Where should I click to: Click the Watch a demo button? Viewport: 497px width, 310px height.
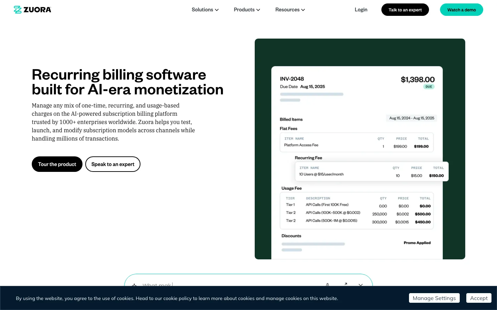[x=461, y=10]
